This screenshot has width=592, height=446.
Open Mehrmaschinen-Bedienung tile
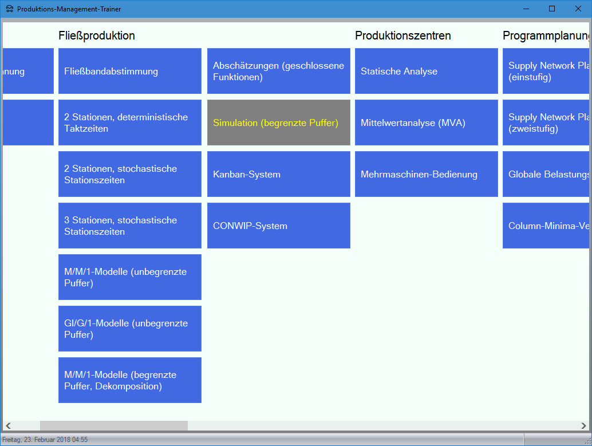click(427, 174)
